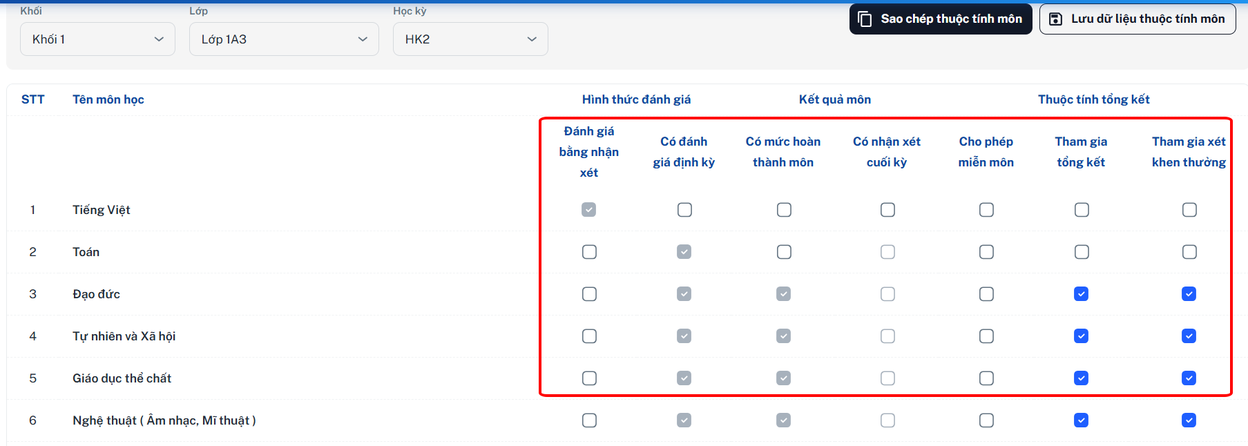Click the copy icon in Sao chép thuộc tính môn
The image size is (1248, 446).
pos(865,19)
